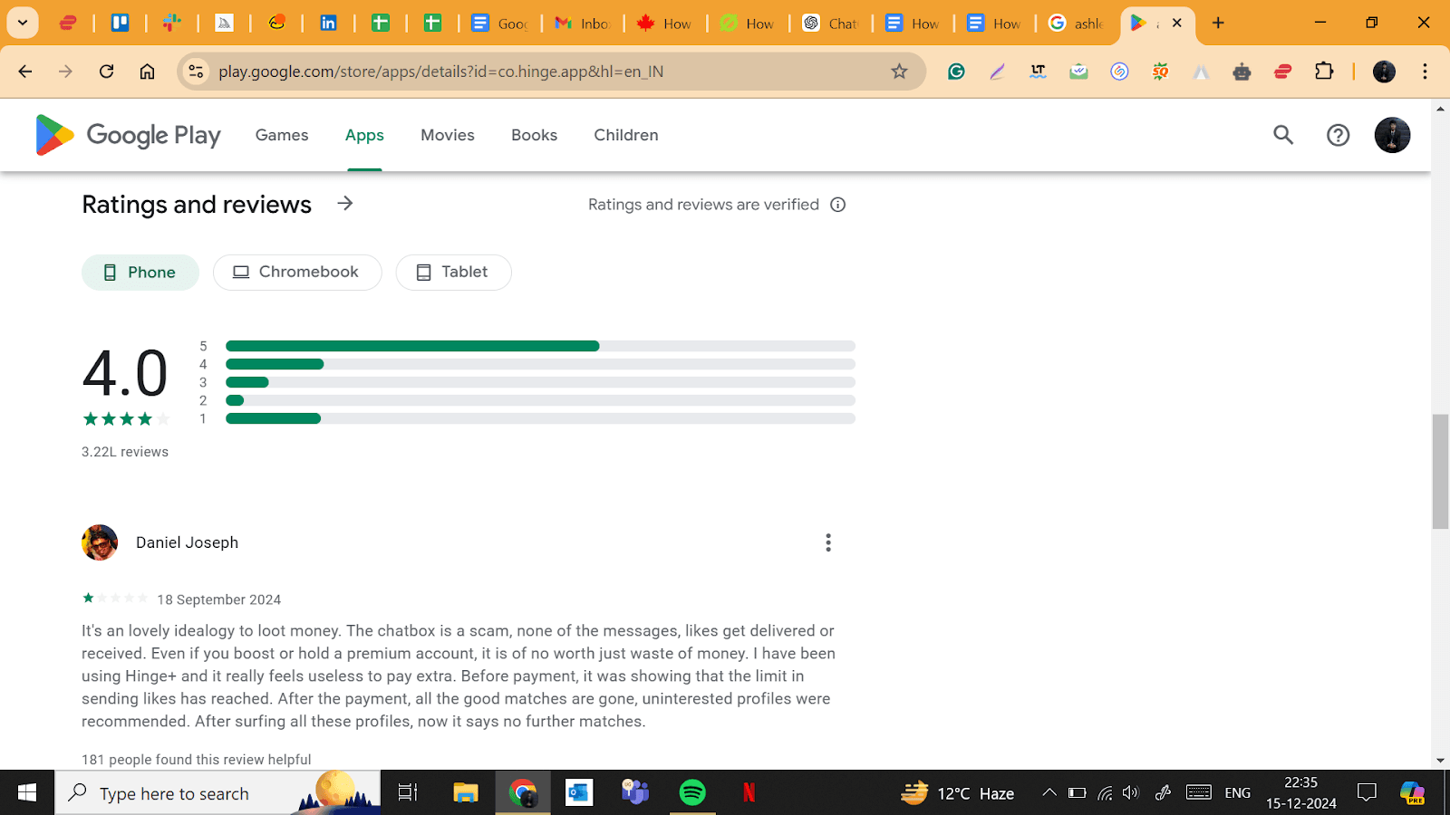Click the 18 September 2024 review date
This screenshot has width=1450, height=815.
[218, 599]
